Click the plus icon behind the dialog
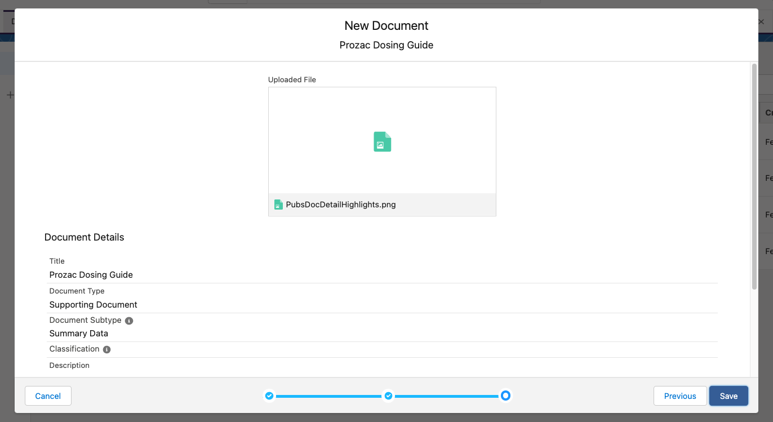The width and height of the screenshot is (773, 422). tap(9, 95)
